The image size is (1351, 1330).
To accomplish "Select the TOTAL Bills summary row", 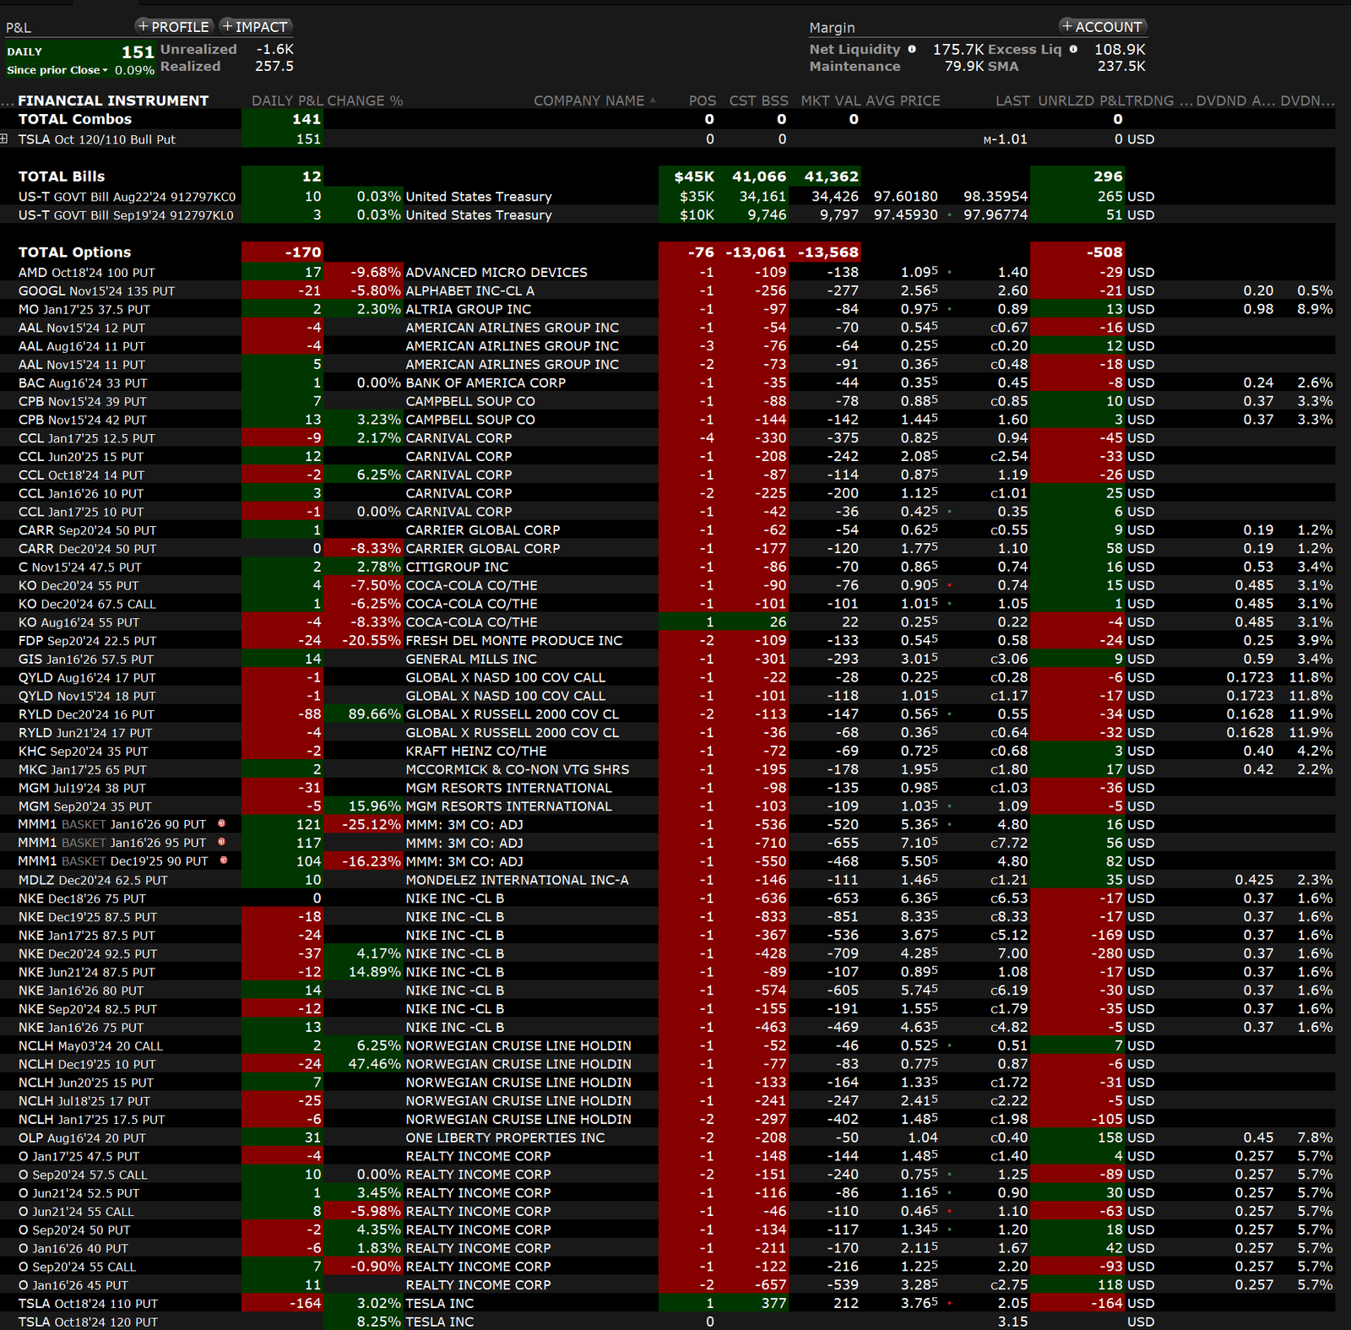I will [x=62, y=176].
